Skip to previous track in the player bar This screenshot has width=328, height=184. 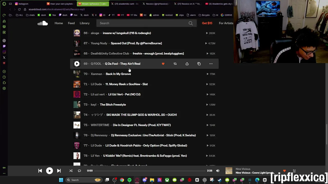(40, 171)
